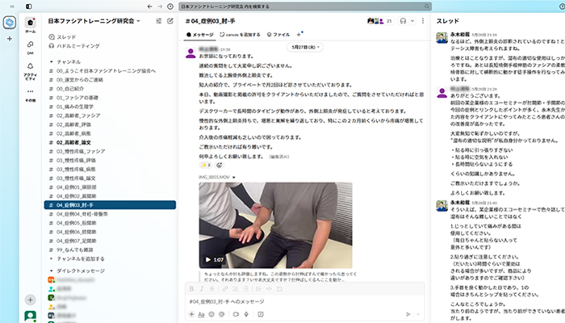Click the message field for #04_症例03_肘-手
The image size is (565, 323).
(305, 301)
